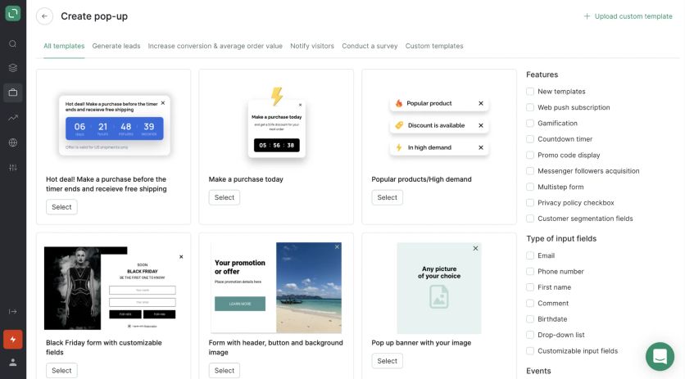Check the Multistep form filter
The width and height of the screenshot is (685, 379).
click(530, 187)
